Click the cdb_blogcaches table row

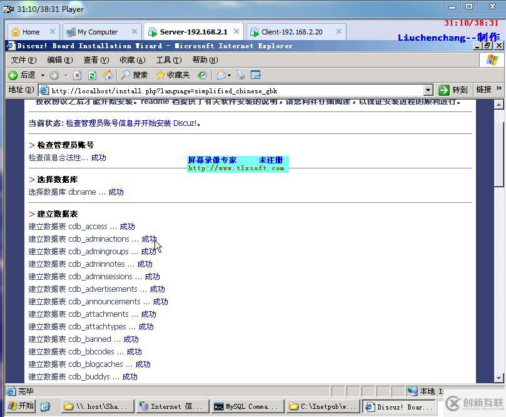(x=89, y=364)
